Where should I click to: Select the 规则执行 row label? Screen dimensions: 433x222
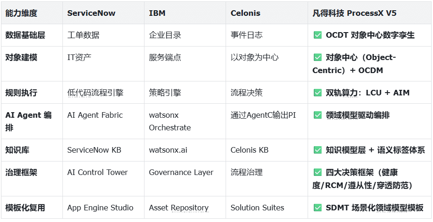pos(21,93)
